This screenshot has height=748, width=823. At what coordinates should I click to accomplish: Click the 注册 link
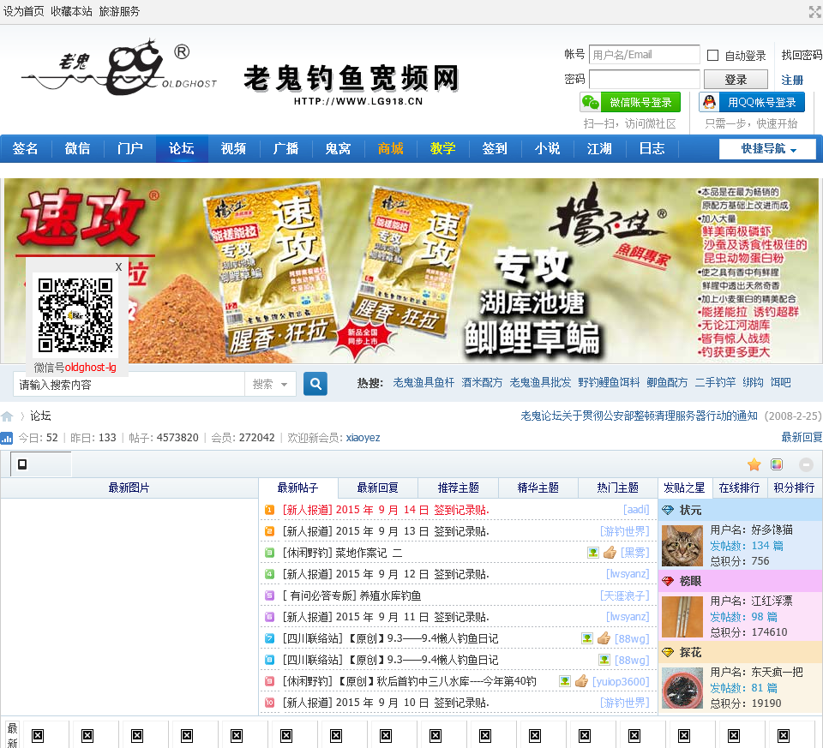[x=792, y=81]
